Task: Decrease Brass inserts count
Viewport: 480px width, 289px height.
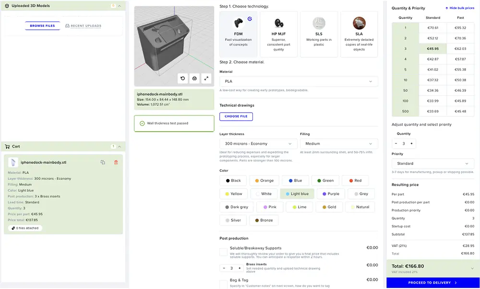Action: coord(224,268)
